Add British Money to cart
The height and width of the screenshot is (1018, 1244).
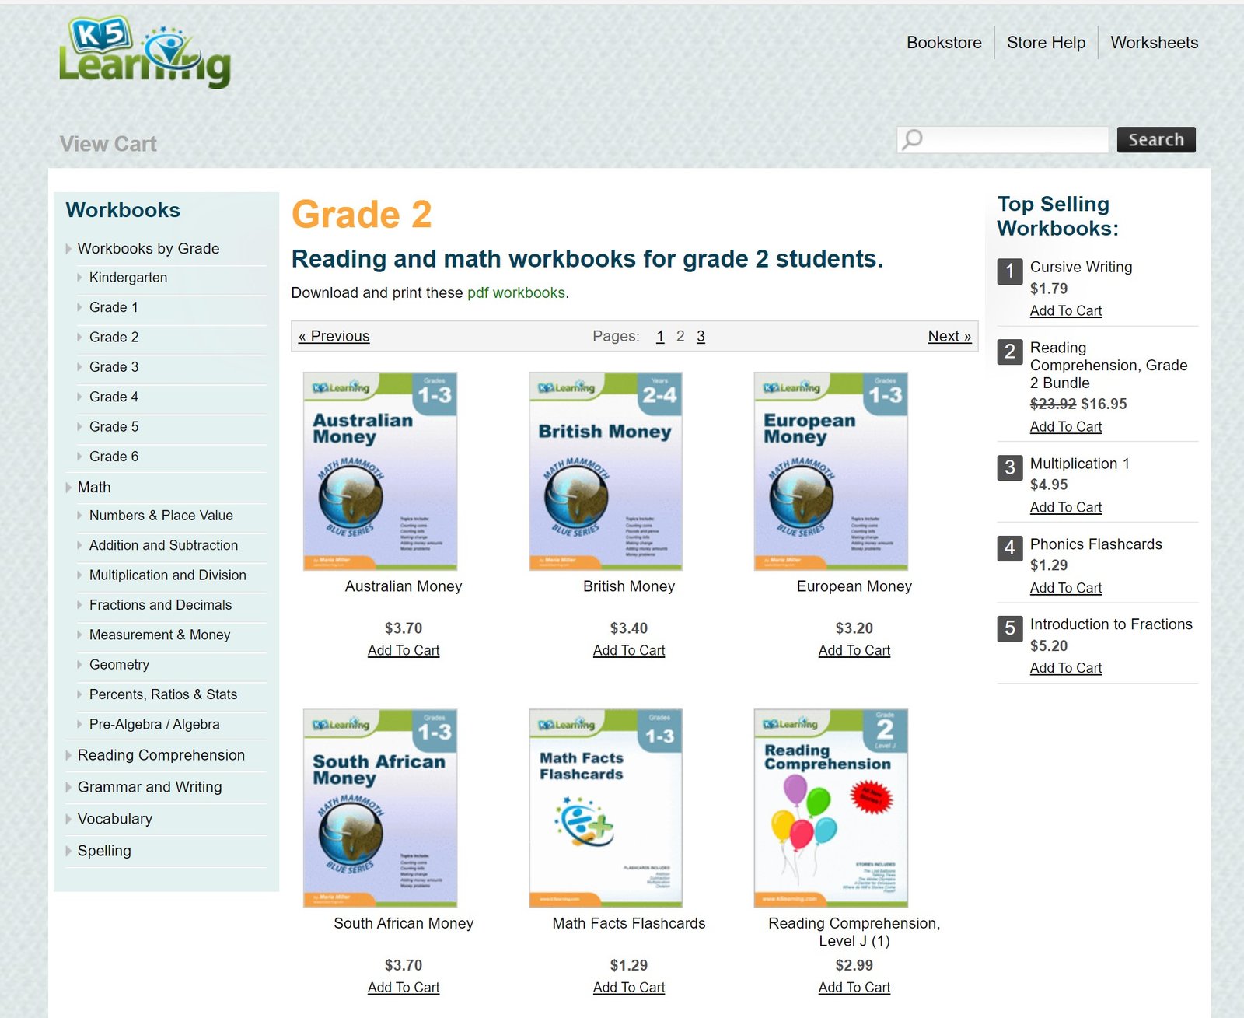click(629, 651)
